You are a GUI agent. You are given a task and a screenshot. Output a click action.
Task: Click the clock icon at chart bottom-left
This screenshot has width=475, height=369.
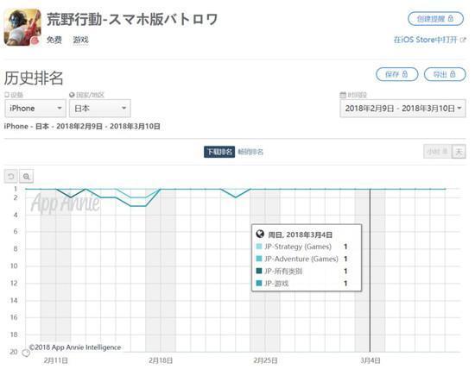(26, 353)
